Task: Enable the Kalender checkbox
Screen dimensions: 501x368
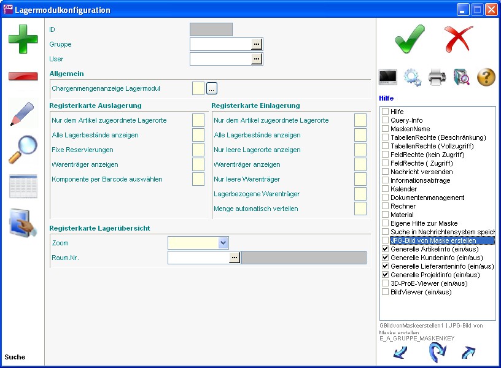Action: pyautogui.click(x=386, y=190)
